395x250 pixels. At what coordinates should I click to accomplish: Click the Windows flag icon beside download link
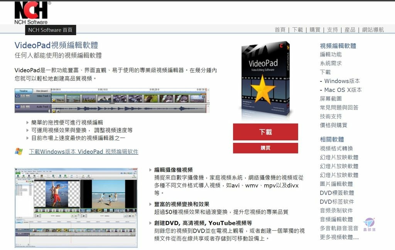(x=19, y=151)
